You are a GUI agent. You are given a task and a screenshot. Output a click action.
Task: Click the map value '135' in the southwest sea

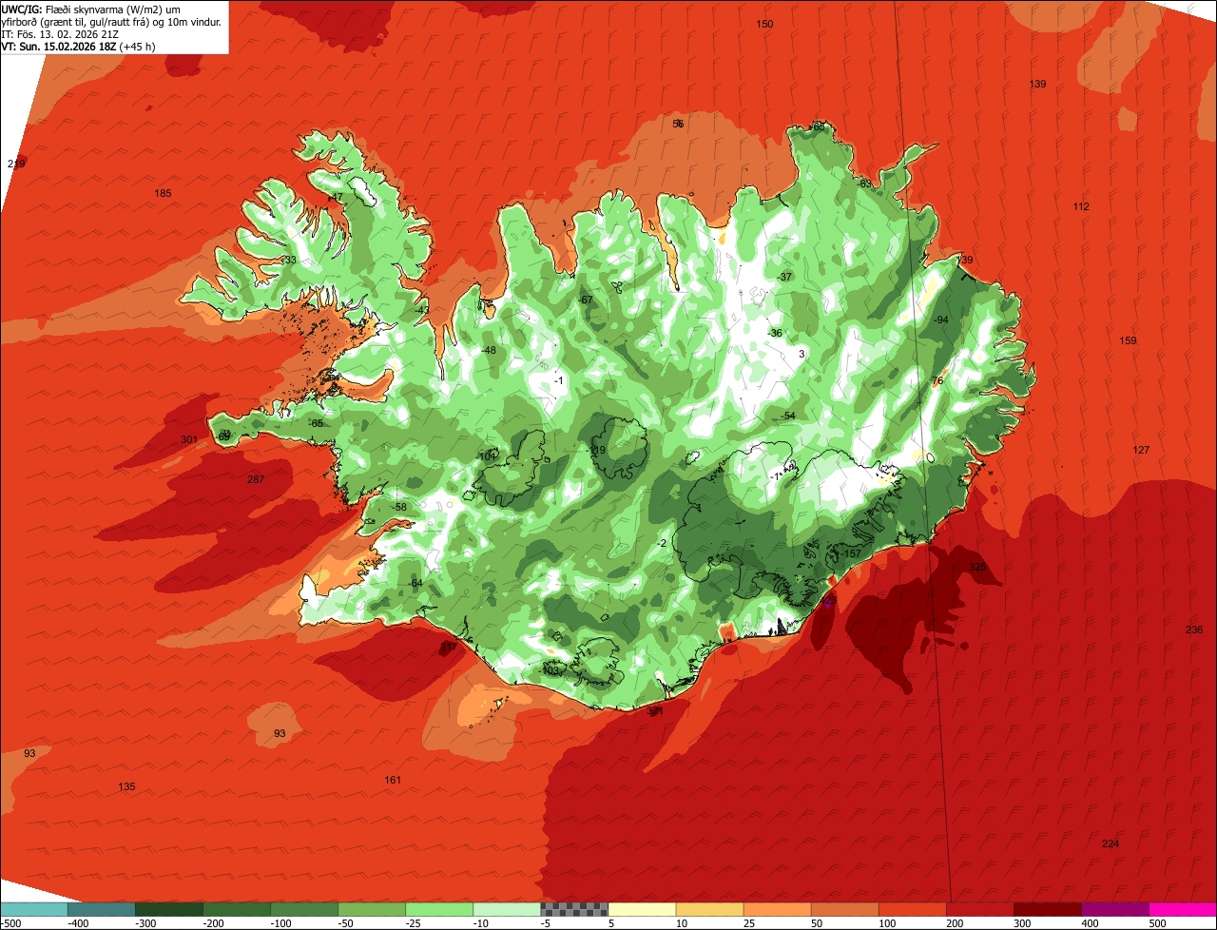tap(126, 787)
